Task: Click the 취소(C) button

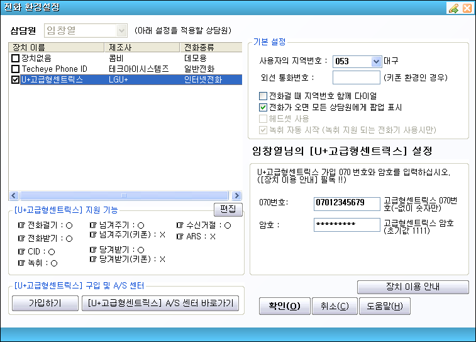Action: click(x=335, y=306)
